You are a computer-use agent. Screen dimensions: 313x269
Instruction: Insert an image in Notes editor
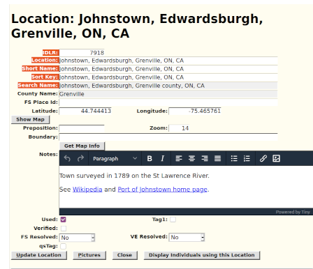276,159
